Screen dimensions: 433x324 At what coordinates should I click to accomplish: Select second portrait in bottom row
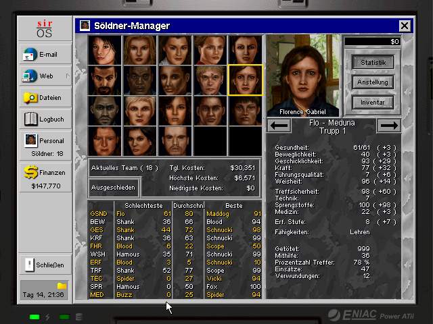(140, 141)
